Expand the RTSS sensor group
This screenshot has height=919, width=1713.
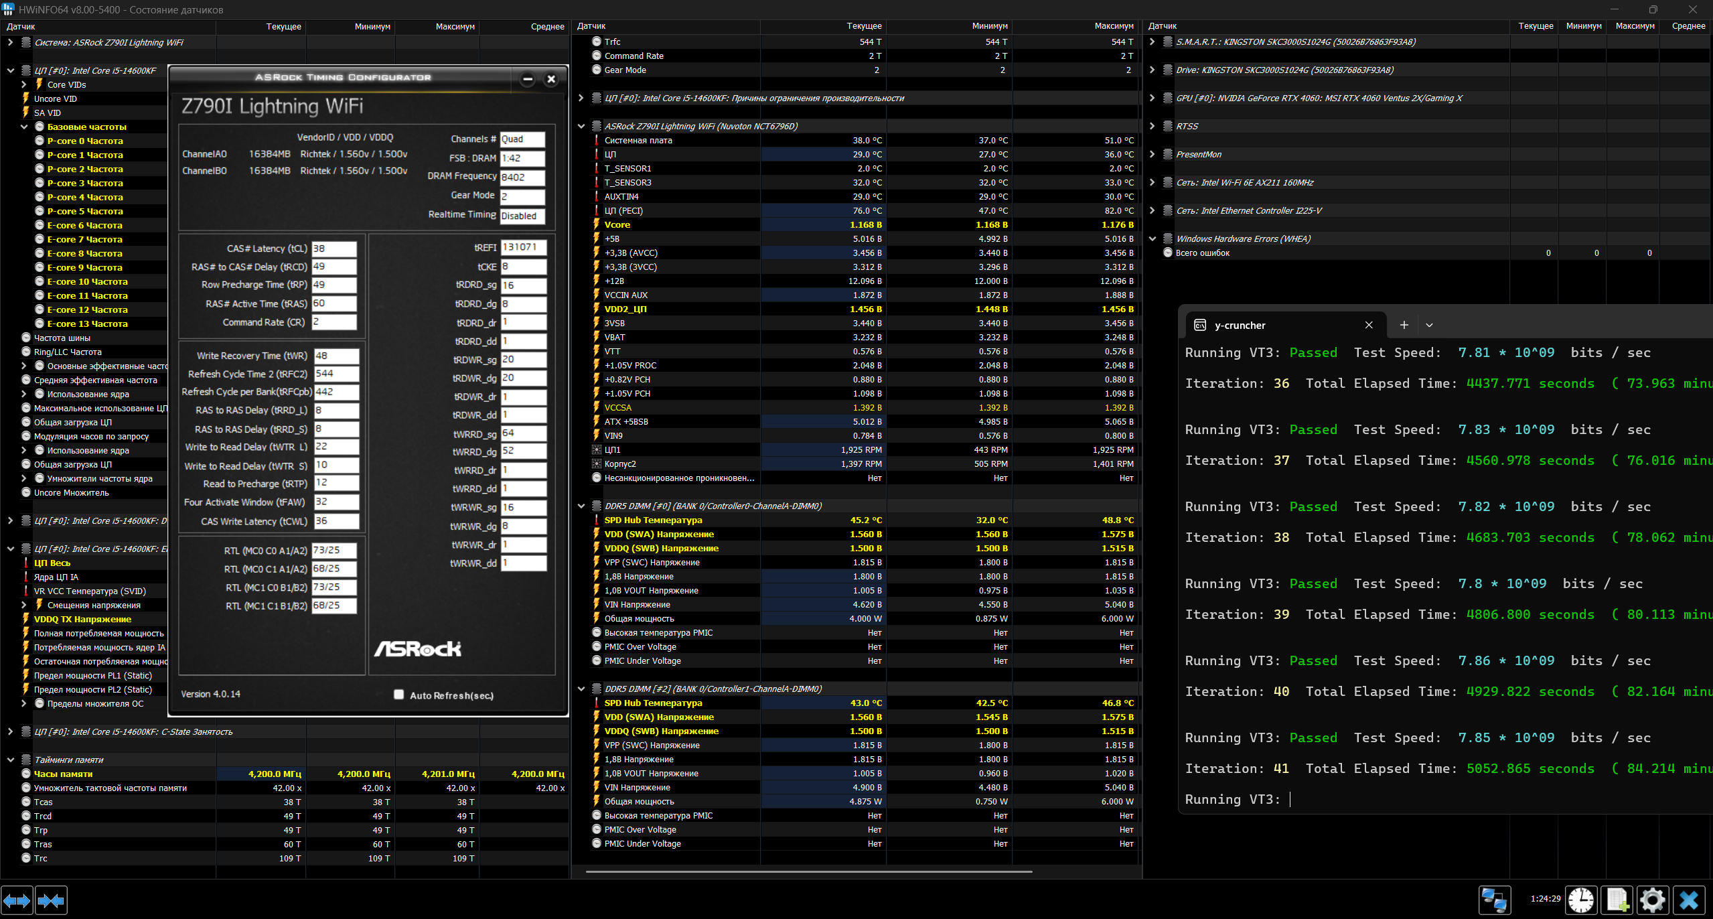(1152, 126)
